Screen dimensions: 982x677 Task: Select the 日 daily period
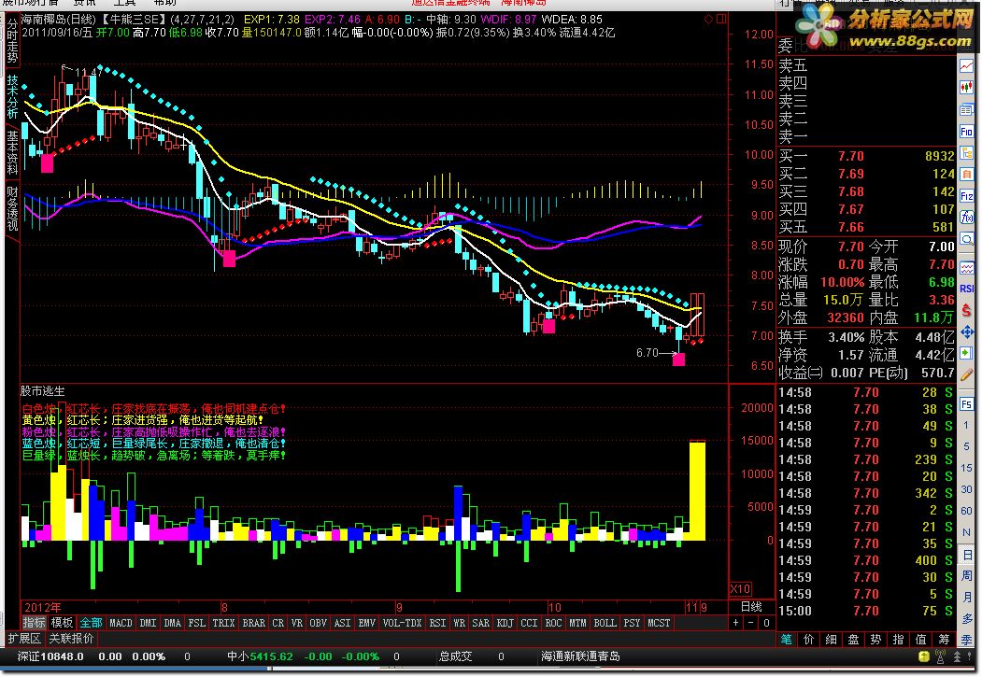click(x=966, y=555)
